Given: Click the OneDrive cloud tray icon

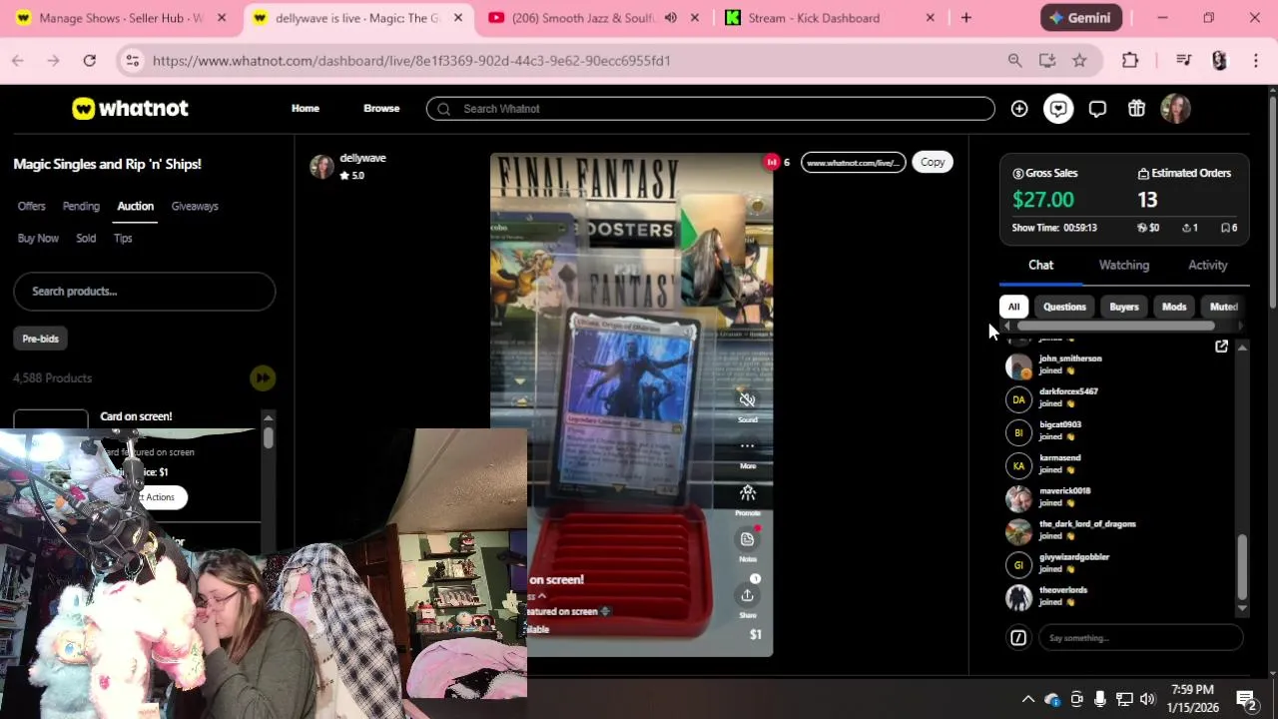Looking at the screenshot, I should [1051, 699].
